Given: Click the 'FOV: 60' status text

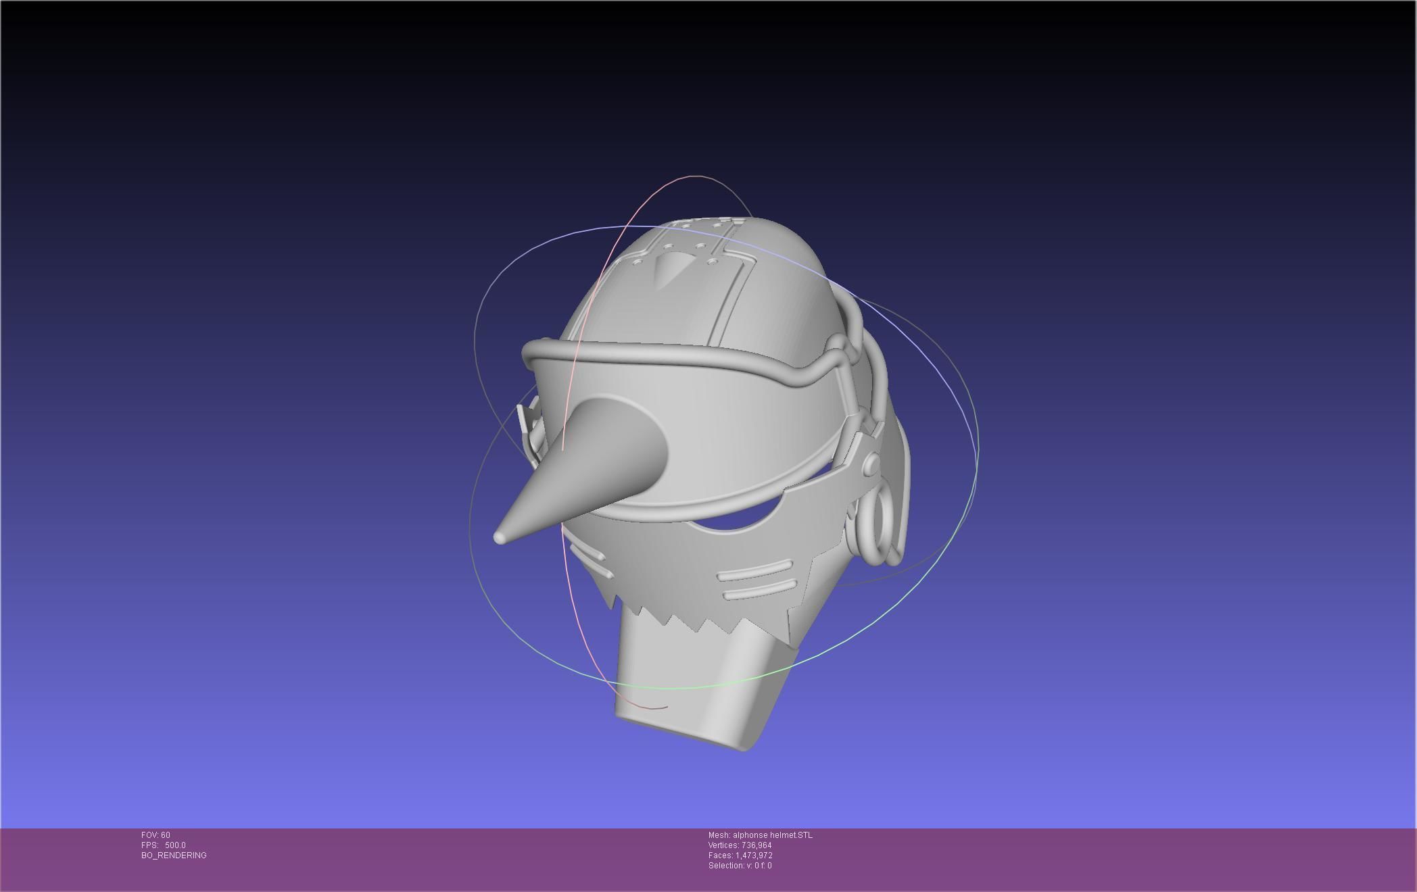Looking at the screenshot, I should point(155,835).
